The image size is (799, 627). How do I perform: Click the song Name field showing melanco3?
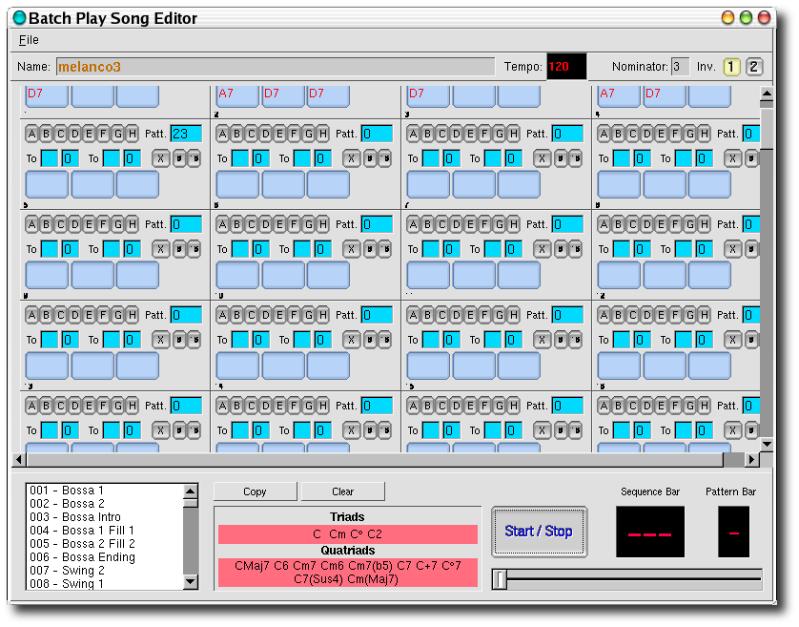(x=276, y=67)
